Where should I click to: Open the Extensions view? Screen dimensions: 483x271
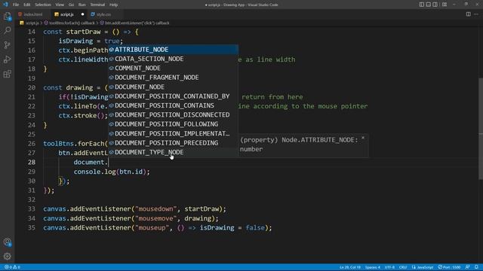[7, 74]
